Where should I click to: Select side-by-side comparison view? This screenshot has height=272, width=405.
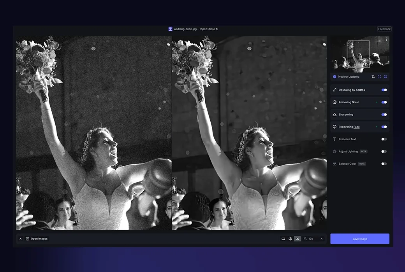coord(297,239)
